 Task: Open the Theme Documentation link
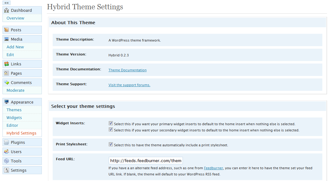coord(127,70)
